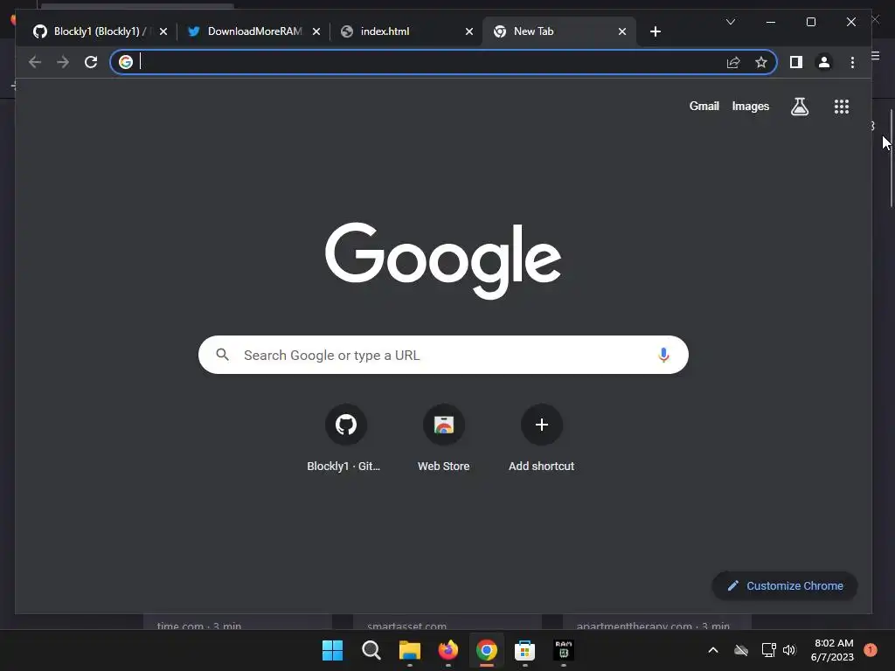This screenshot has width=895, height=671.
Task: Start voice search with the microphone
Action: [663, 355]
